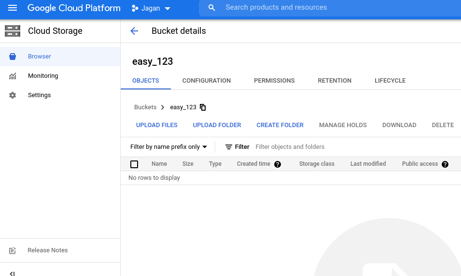461x276 pixels.
Task: Switch to the Permissions tab
Action: point(274,81)
